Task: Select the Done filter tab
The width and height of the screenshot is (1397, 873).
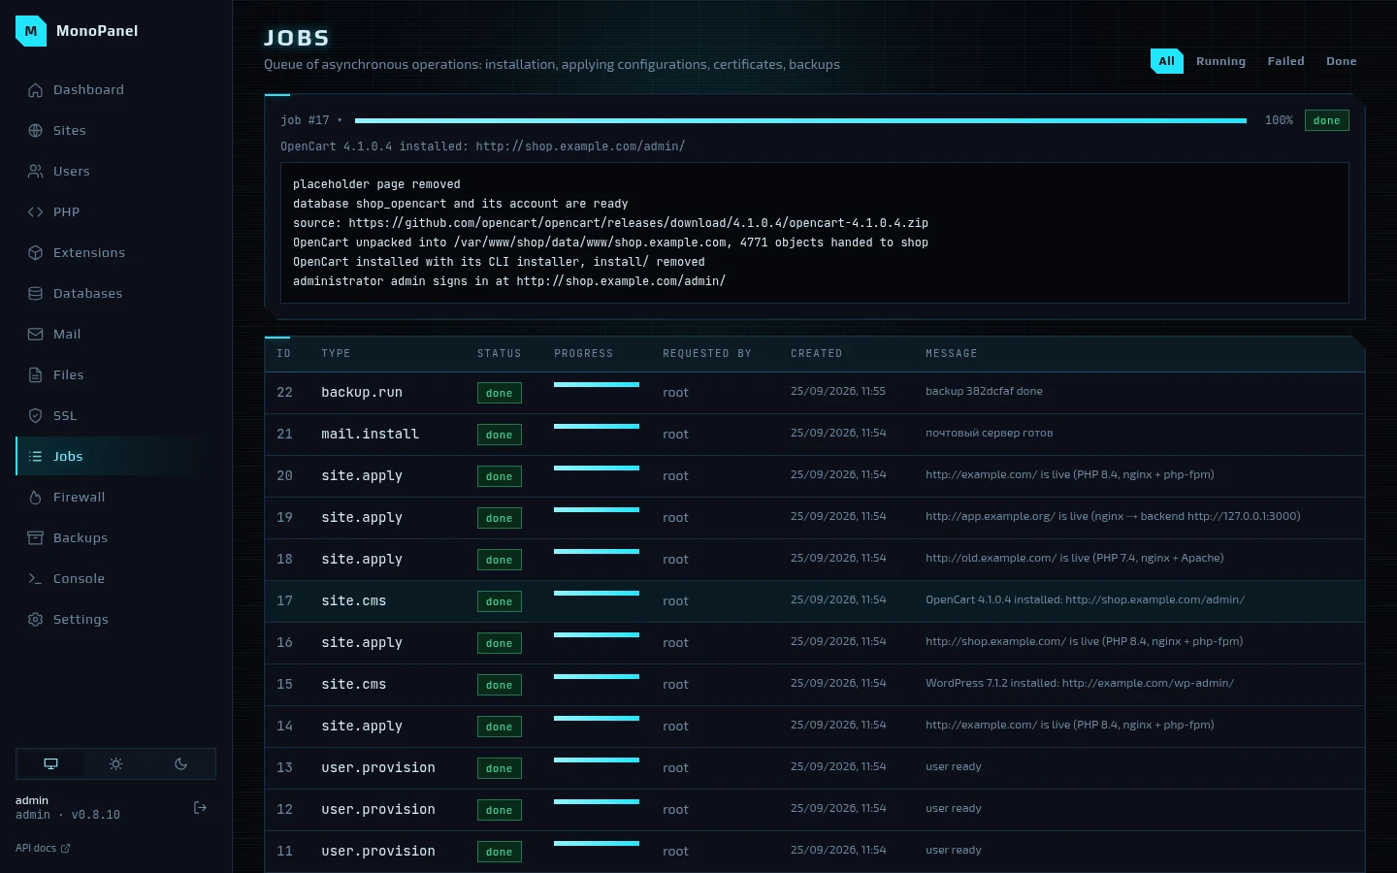Action: (x=1342, y=61)
